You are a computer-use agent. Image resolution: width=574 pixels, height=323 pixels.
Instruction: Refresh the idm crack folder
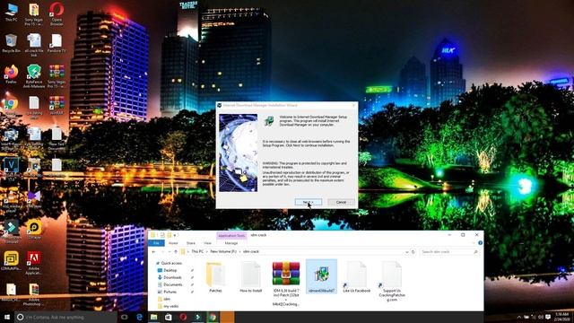coord(413,252)
